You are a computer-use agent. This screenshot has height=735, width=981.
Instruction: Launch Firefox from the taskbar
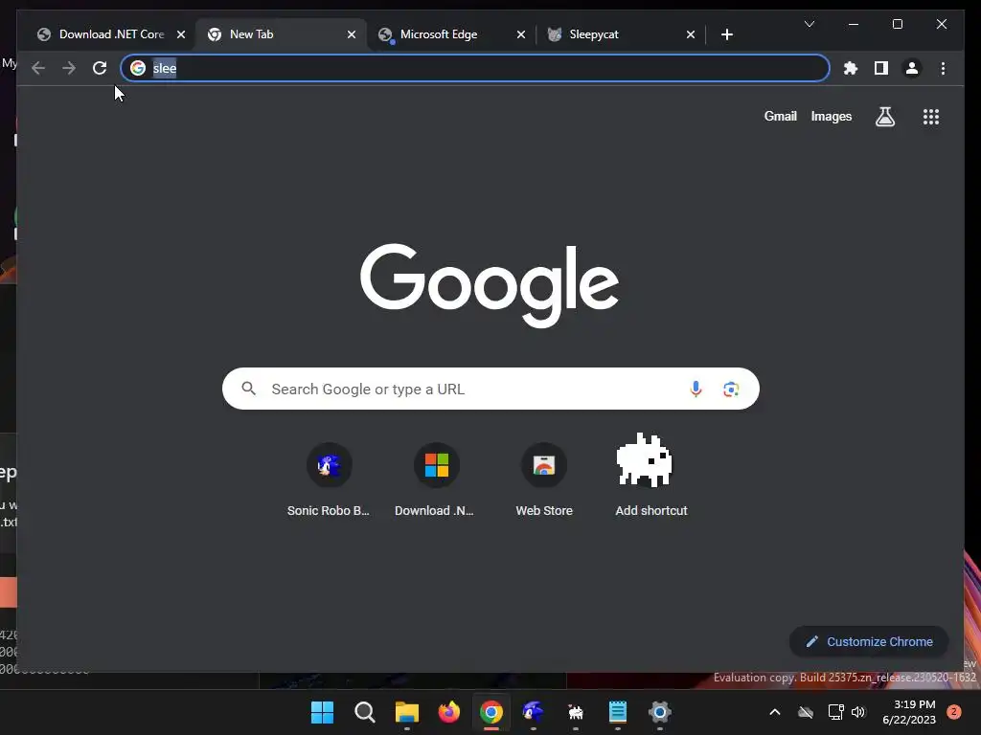448,712
